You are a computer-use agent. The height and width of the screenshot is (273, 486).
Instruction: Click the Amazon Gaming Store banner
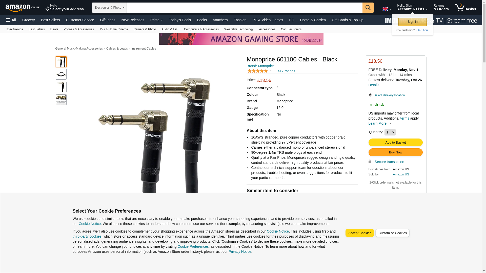pyautogui.click(x=241, y=39)
